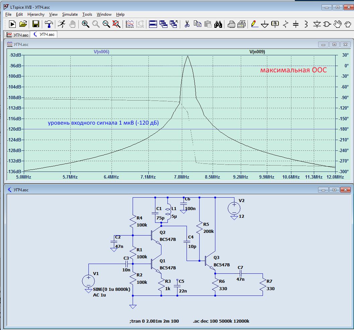
Task: Select the Cut scissors tool
Action: [x=187, y=24]
